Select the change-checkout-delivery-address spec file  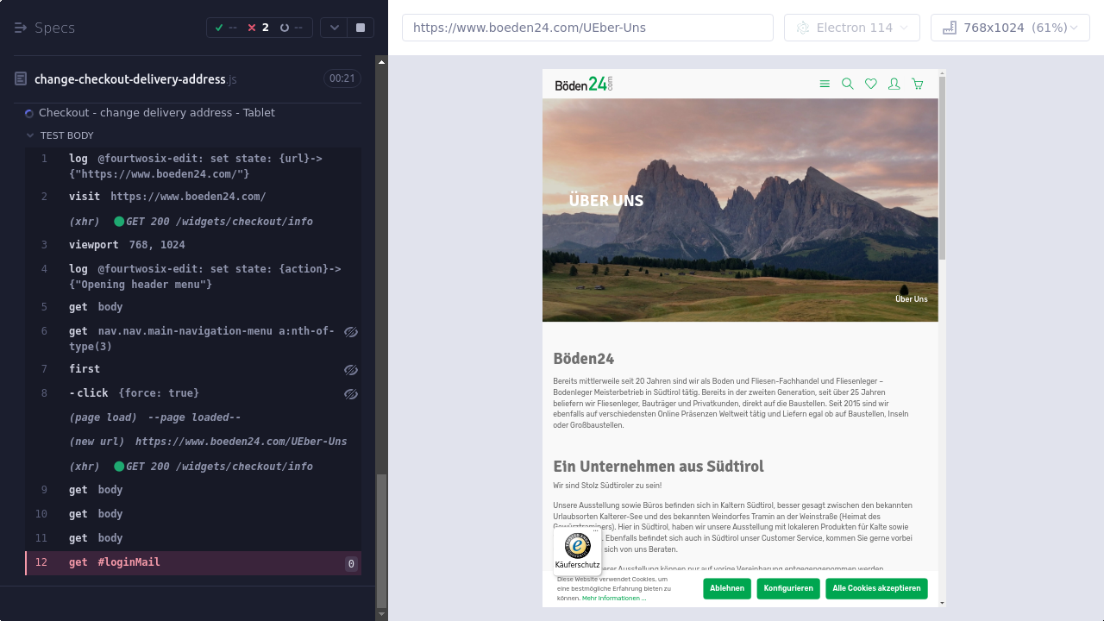pos(129,79)
